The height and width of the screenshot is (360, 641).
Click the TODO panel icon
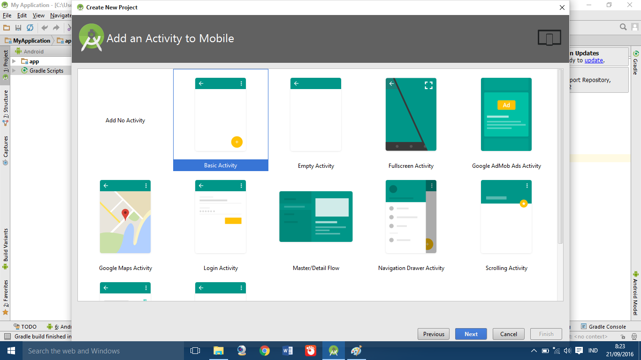pyautogui.click(x=26, y=326)
